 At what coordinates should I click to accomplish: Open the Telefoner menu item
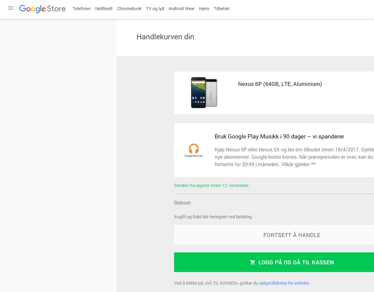pyautogui.click(x=82, y=9)
